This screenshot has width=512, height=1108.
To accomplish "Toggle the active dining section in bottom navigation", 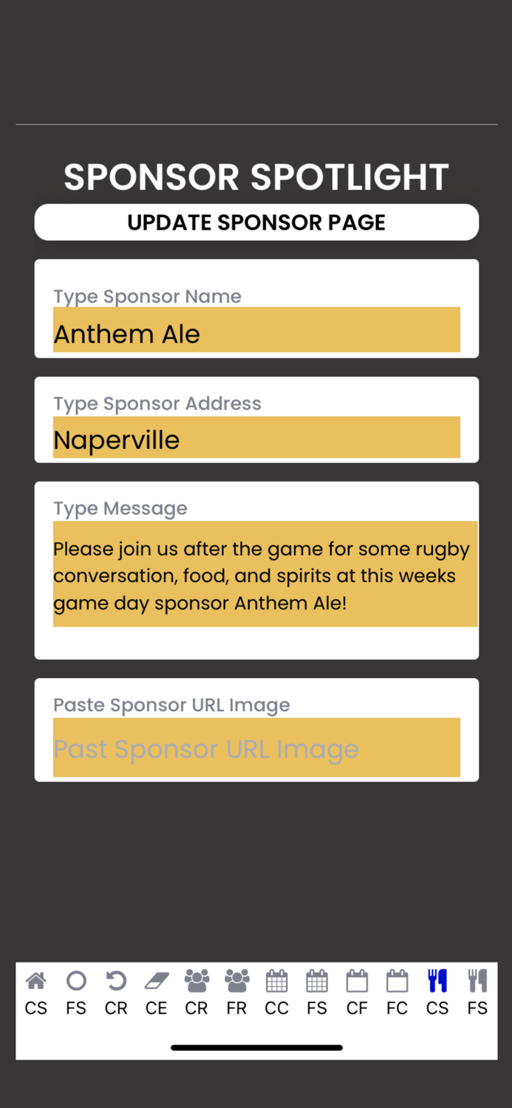I will pos(437,992).
